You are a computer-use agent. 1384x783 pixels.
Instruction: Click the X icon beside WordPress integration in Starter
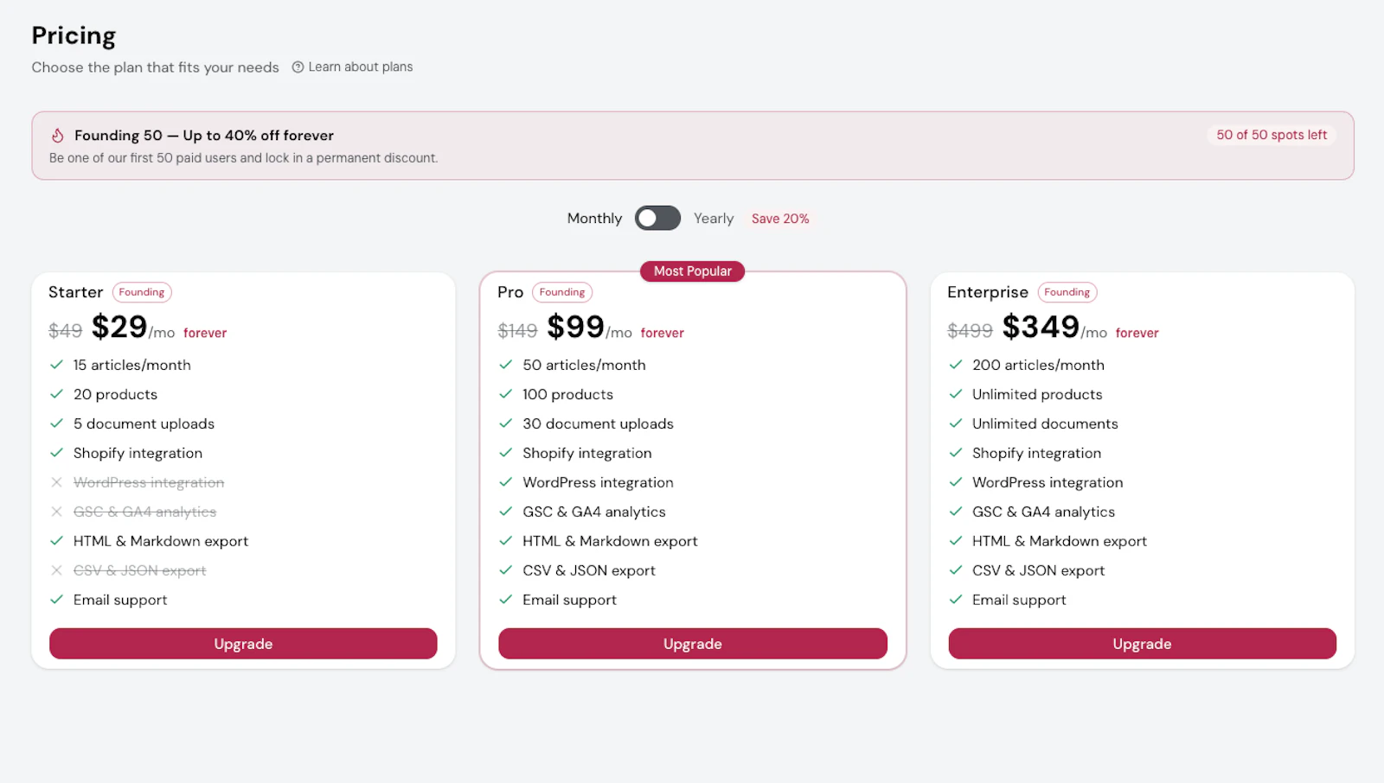(x=57, y=482)
